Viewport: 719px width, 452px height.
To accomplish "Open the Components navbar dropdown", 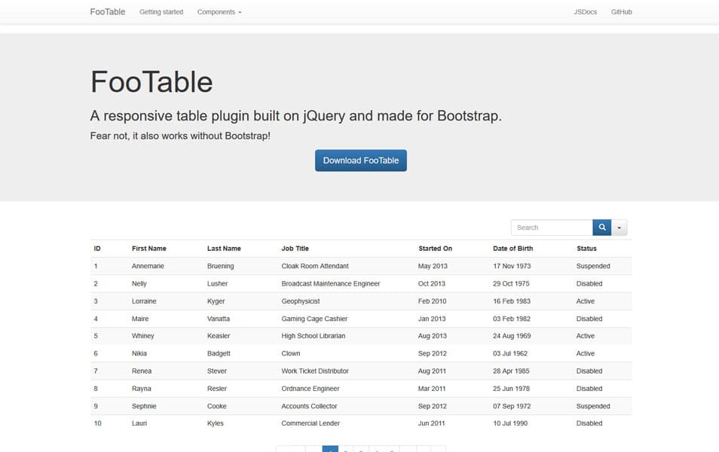I will tap(219, 12).
